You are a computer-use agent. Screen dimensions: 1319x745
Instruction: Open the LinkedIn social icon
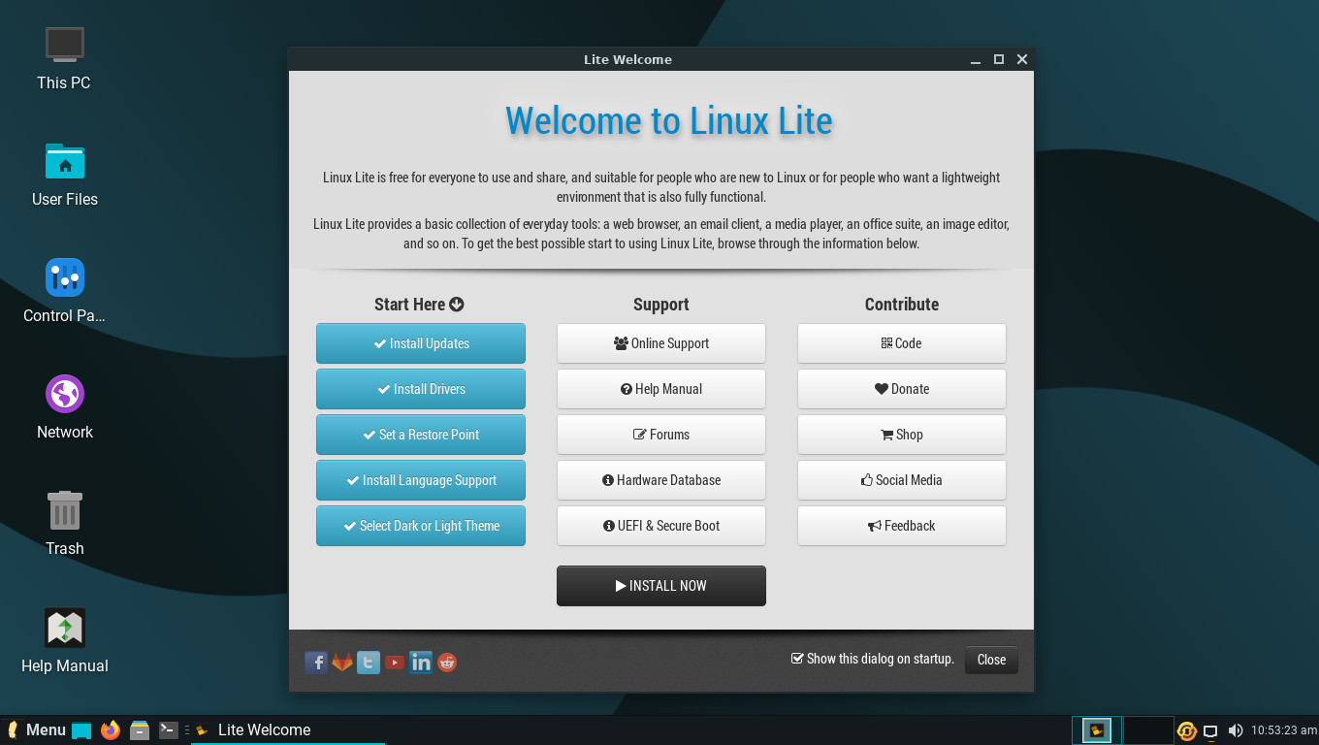tap(420, 663)
